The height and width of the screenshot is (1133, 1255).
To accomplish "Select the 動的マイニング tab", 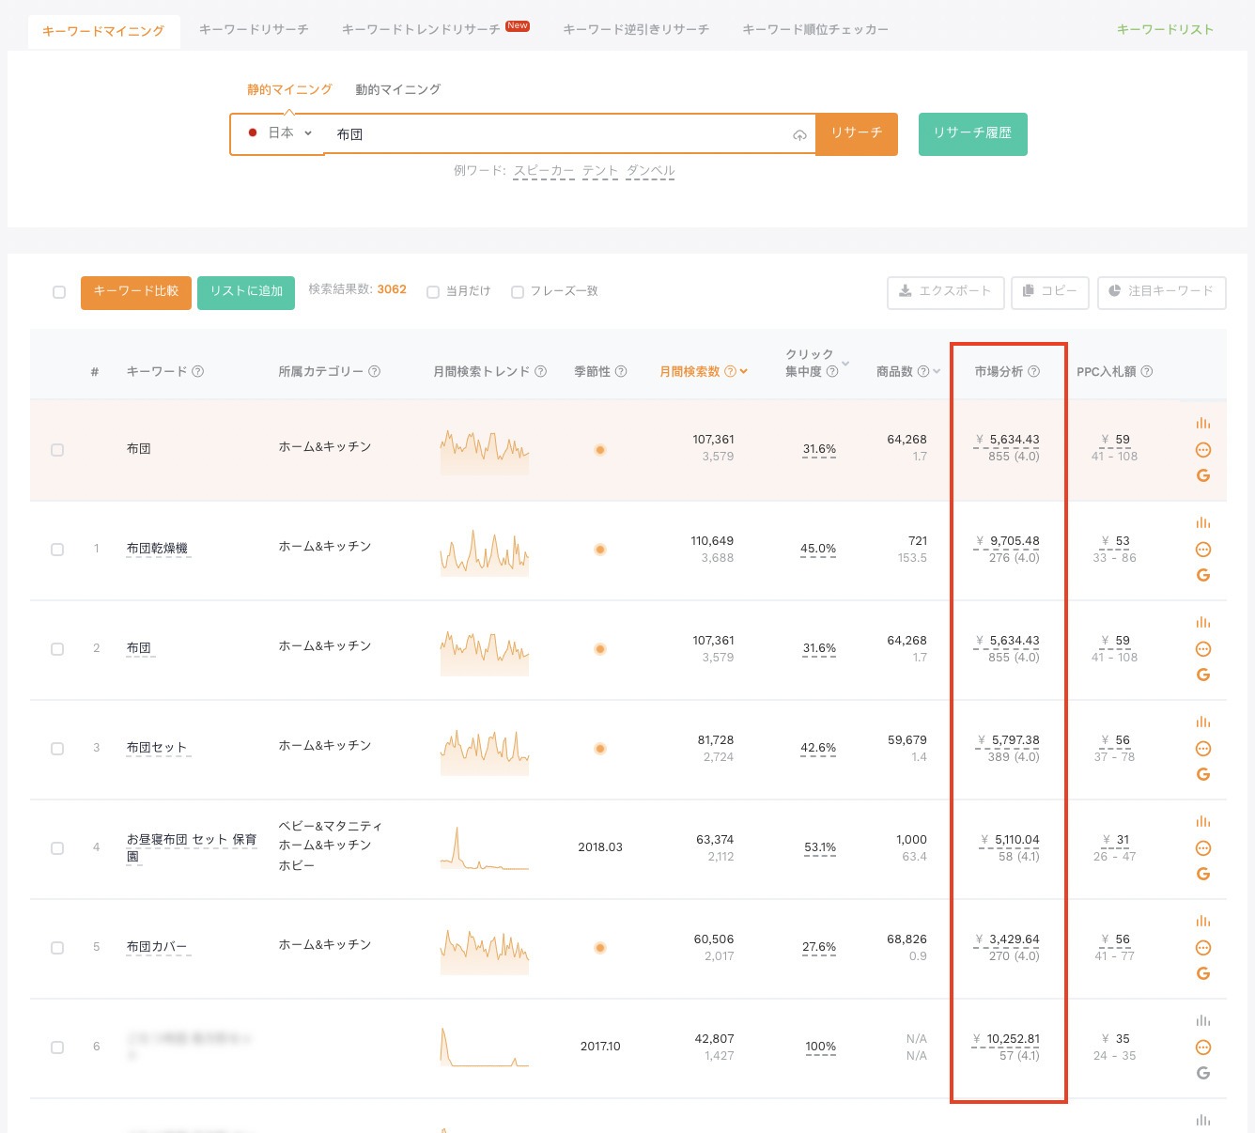I will (397, 89).
